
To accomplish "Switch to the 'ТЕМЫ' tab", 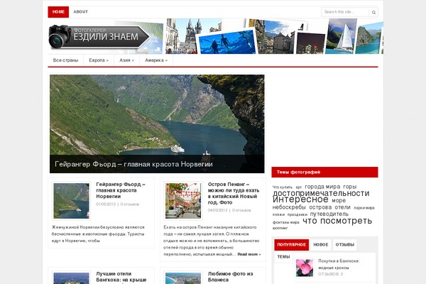I will pos(283,257).
